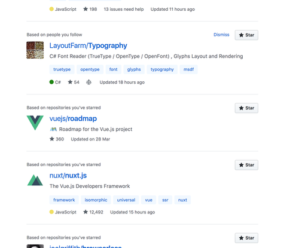Image resolution: width=299 pixels, height=248 pixels.
Task: Open the LayoutFarm/Typography repository link
Action: [88, 45]
